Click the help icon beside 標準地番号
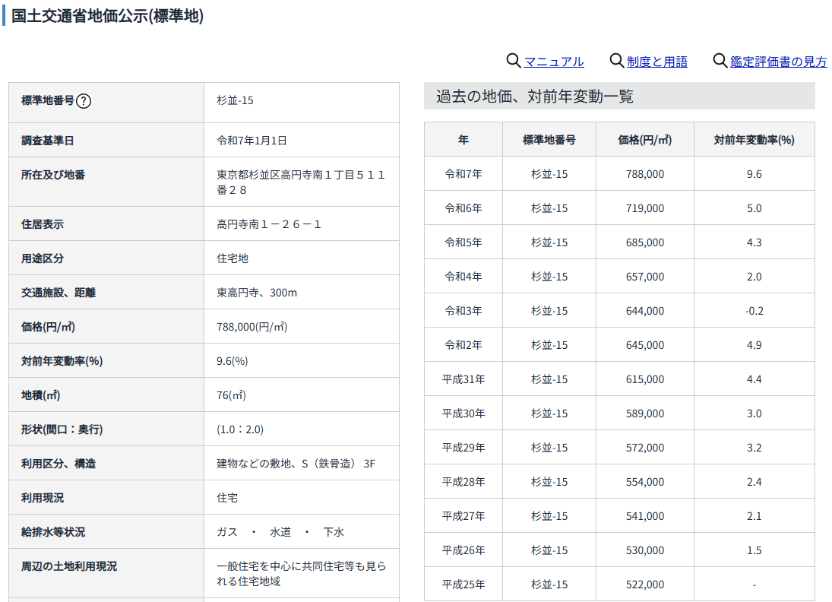The width and height of the screenshot is (832, 602). (x=84, y=100)
